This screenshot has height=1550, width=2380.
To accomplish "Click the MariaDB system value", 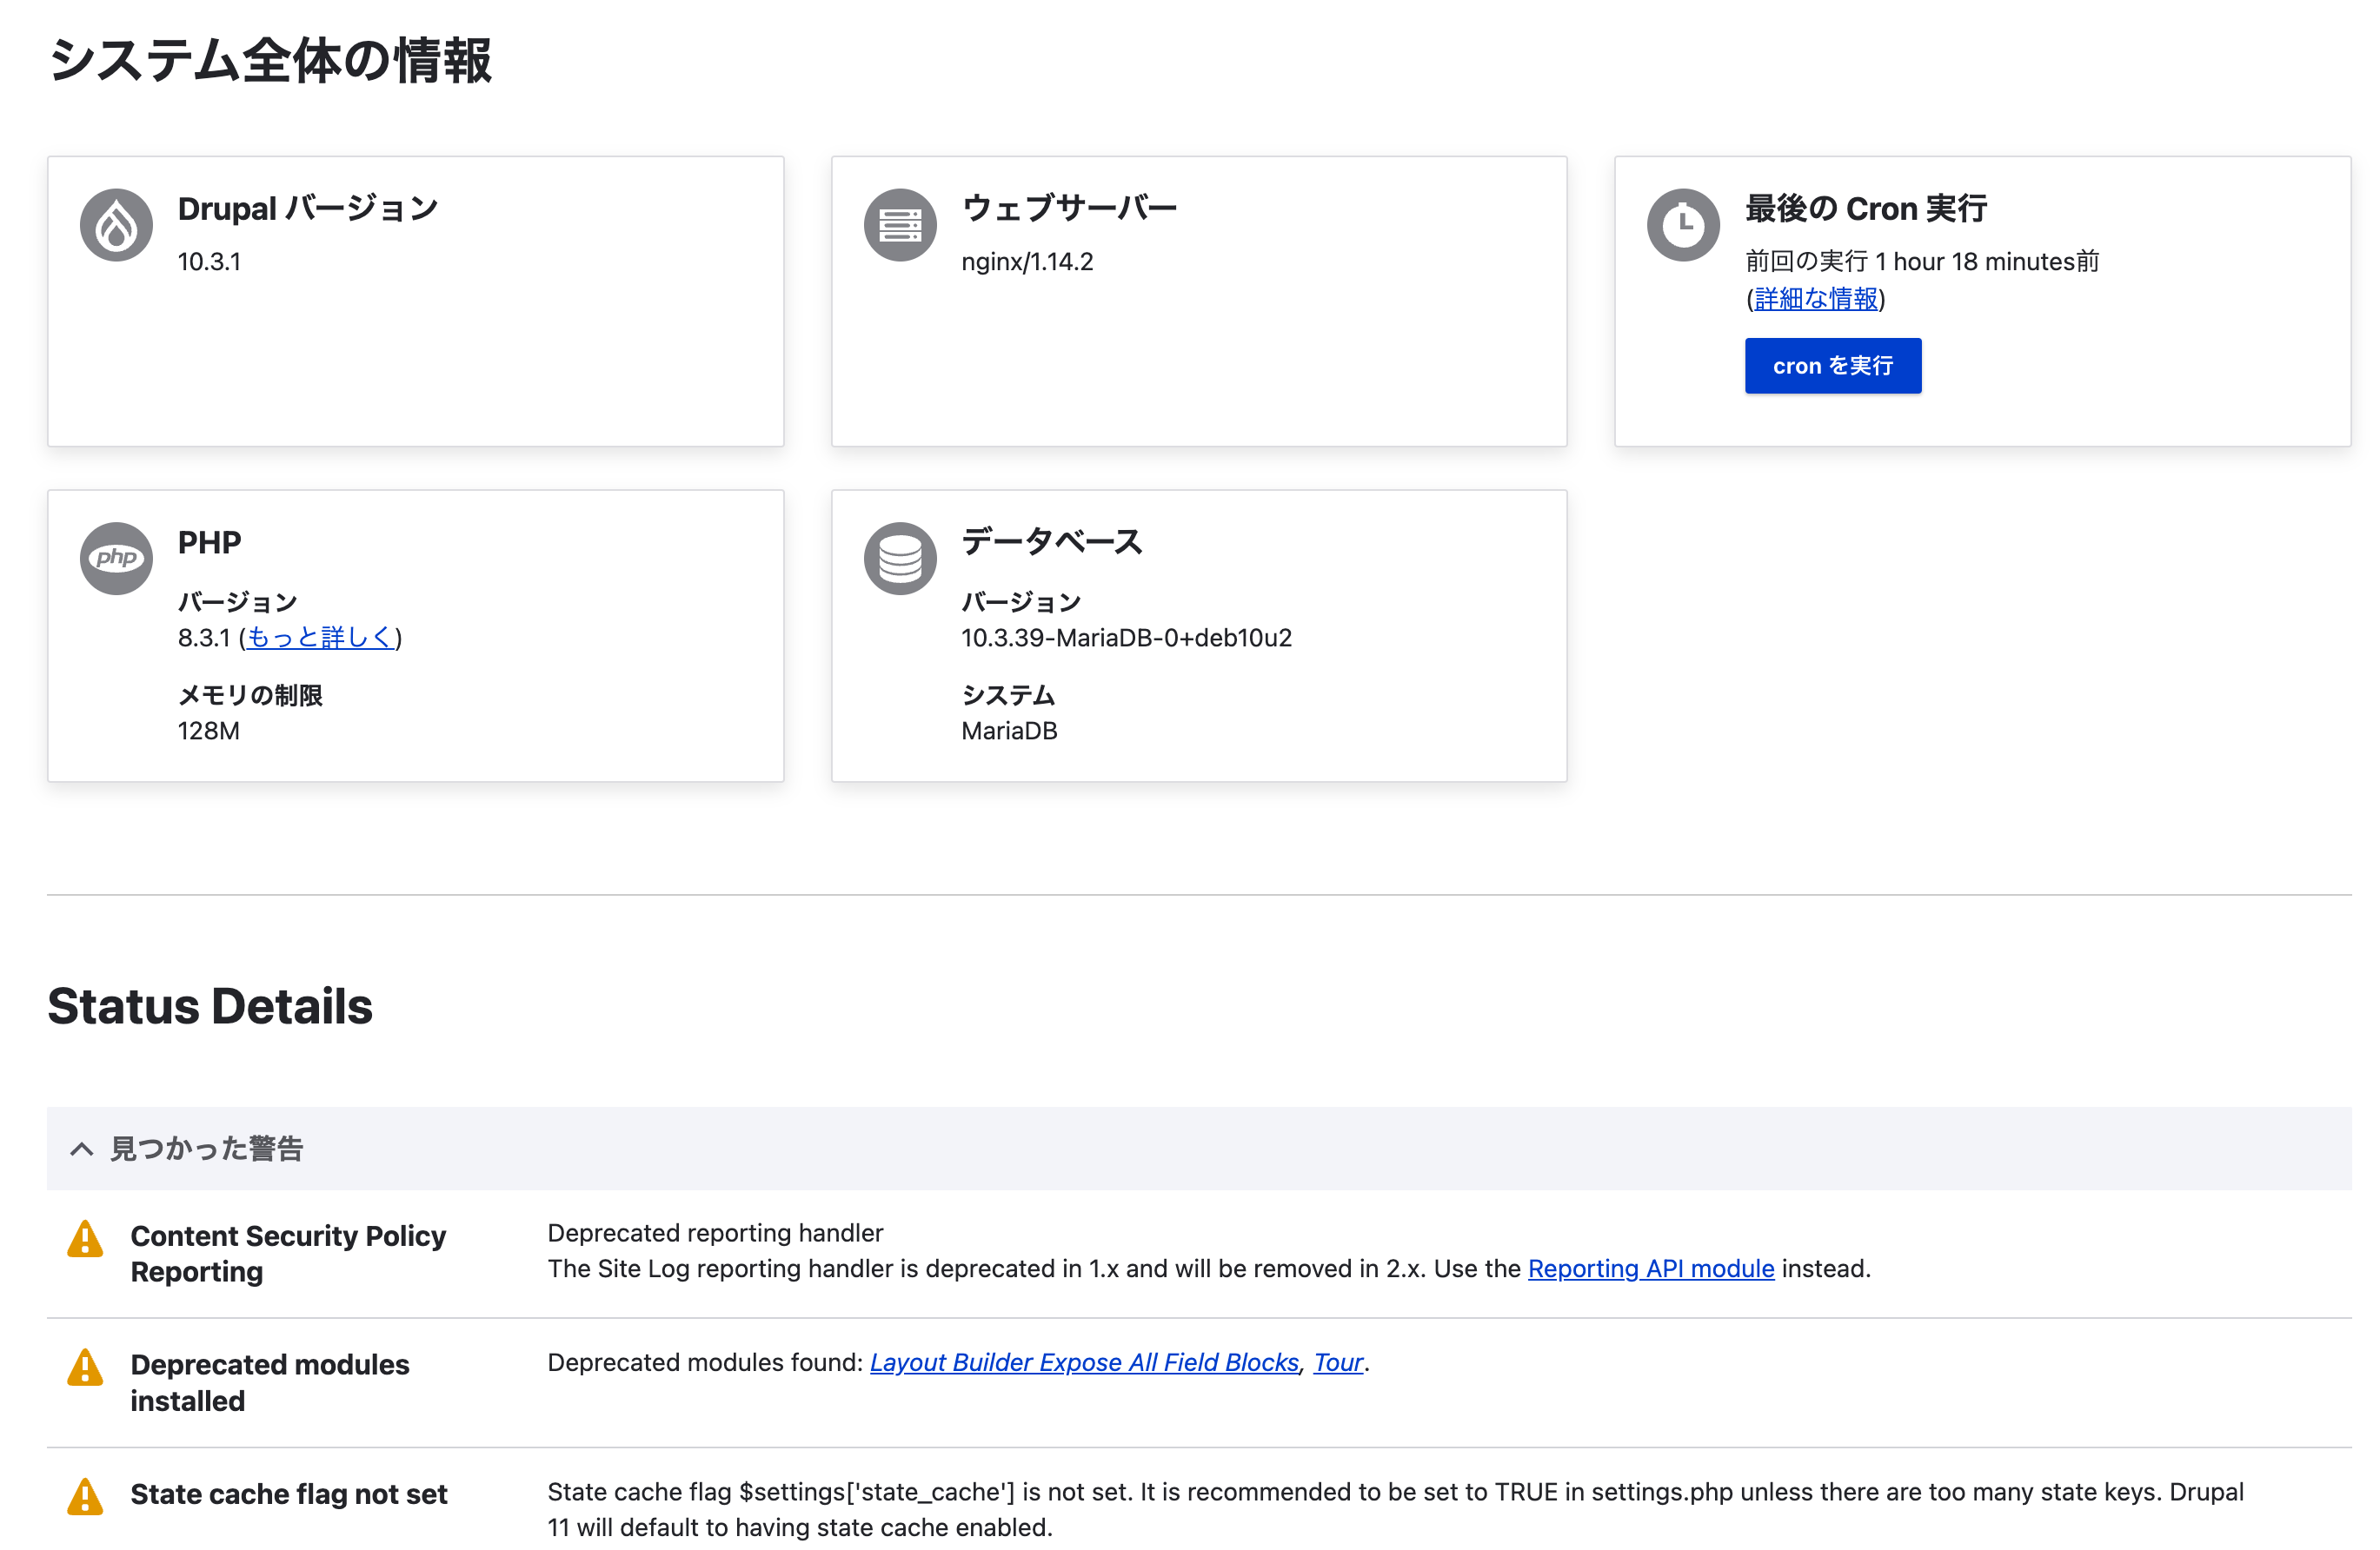I will (1009, 731).
